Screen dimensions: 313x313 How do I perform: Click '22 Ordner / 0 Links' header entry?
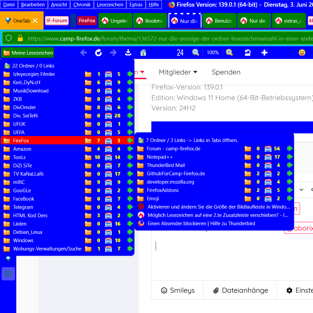pos(68,66)
